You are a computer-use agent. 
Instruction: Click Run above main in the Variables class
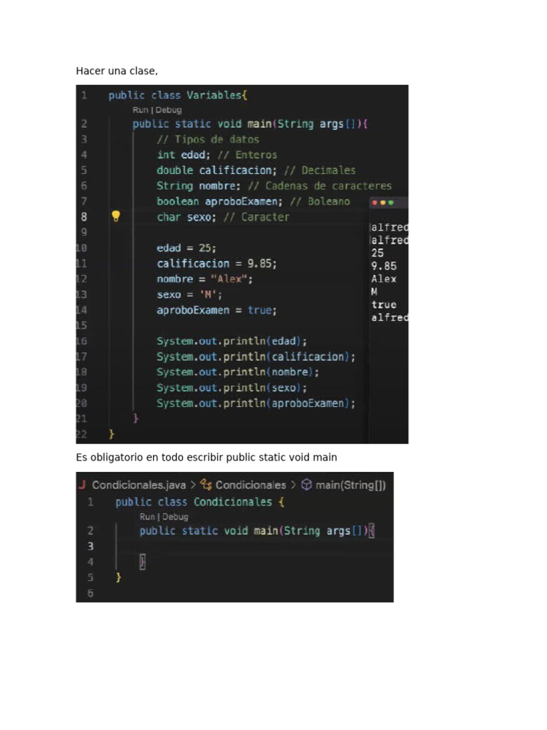140,110
